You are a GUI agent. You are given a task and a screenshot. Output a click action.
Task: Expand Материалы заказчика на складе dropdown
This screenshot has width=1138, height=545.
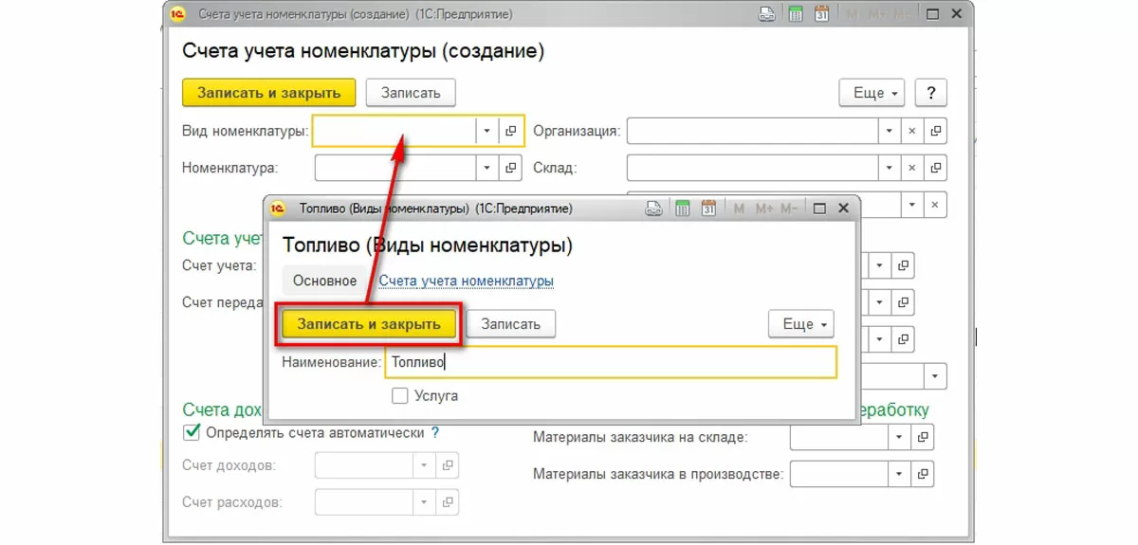tap(900, 437)
